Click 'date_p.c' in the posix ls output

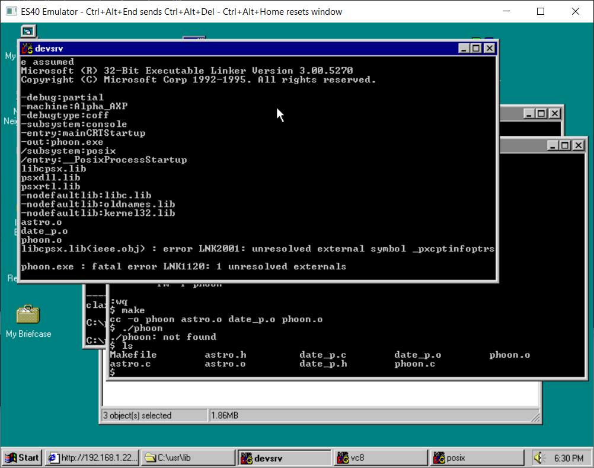322,355
